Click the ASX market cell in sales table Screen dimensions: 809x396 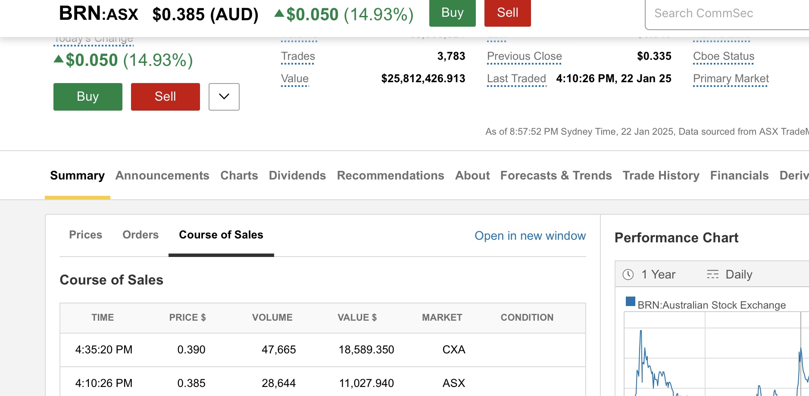454,383
